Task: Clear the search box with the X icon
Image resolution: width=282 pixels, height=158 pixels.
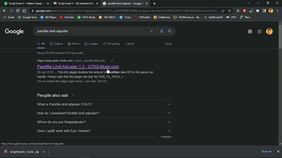Action: click(x=152, y=31)
